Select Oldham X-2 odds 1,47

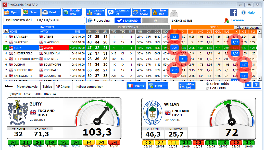[244, 65]
